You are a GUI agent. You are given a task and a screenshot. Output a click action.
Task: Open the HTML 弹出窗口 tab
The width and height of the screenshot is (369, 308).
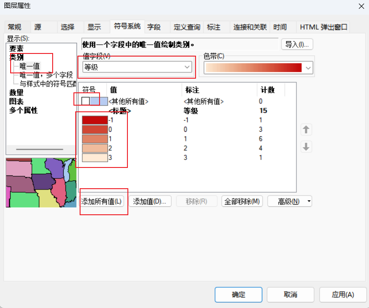(323, 27)
